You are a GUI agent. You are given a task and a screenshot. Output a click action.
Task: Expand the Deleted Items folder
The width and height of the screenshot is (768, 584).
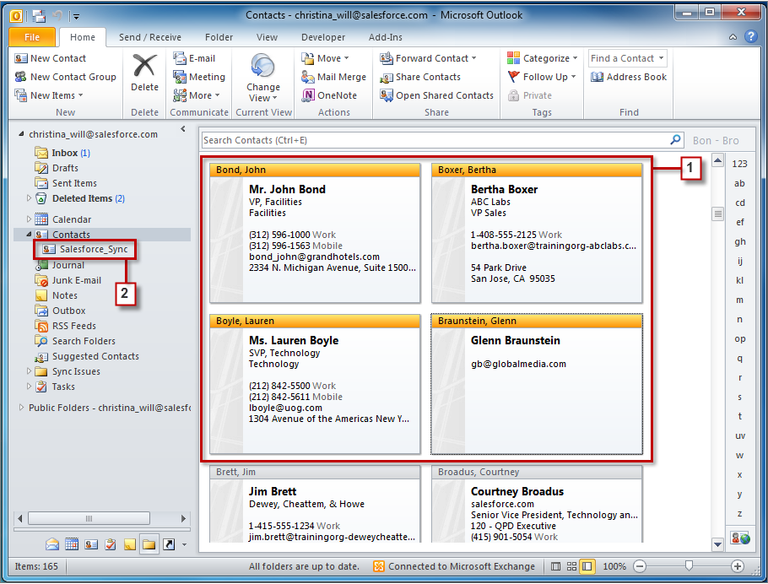coord(29,198)
